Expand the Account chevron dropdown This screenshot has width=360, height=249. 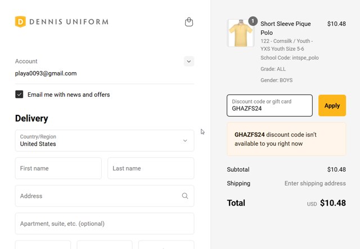189,61
